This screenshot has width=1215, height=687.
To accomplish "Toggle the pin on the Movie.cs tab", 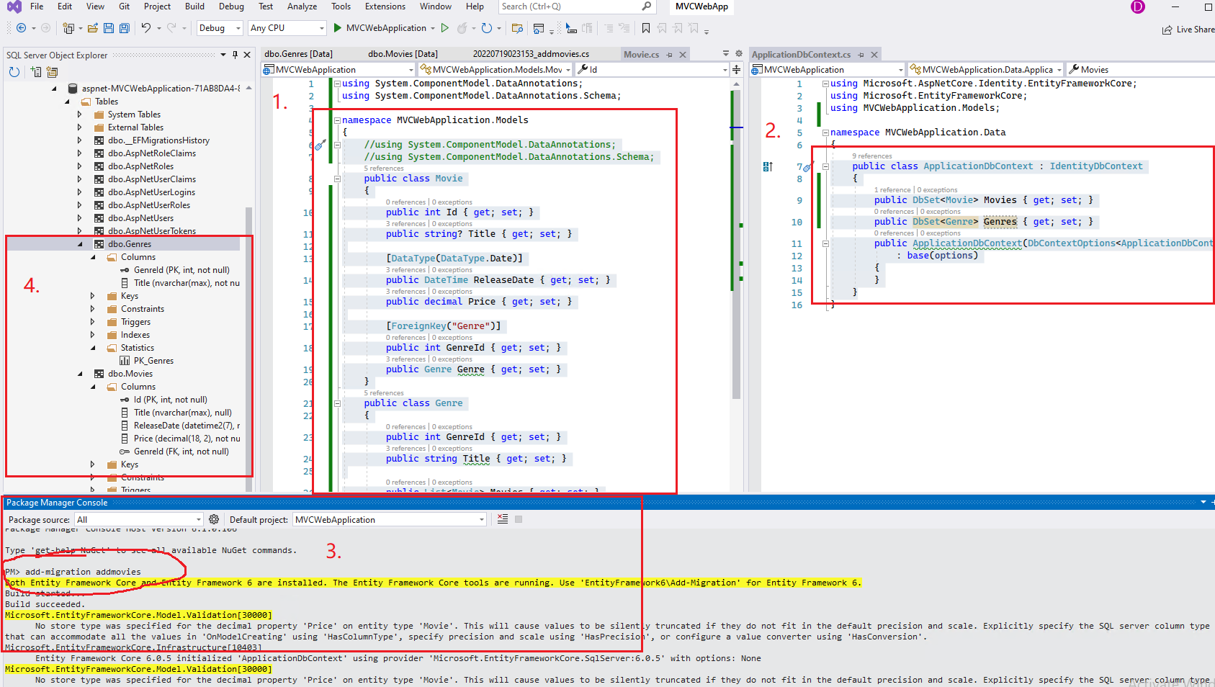I will coord(669,55).
